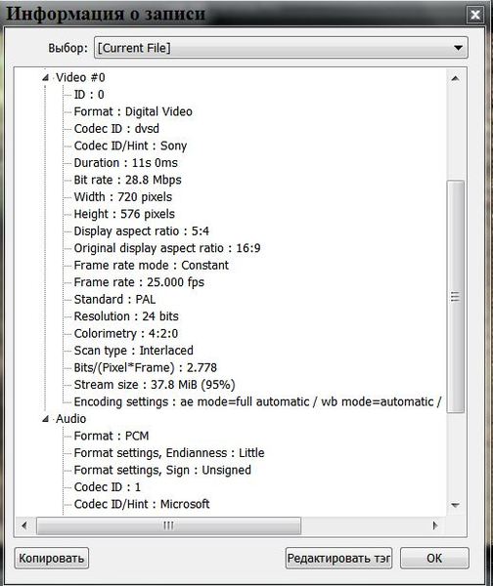The height and width of the screenshot is (586, 493).
Task: Select the row 'Frame rate : 25.000 fps'
Action: [x=139, y=282]
